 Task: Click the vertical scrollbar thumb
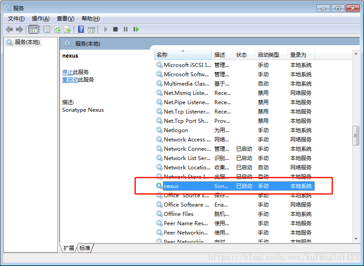(x=356, y=136)
